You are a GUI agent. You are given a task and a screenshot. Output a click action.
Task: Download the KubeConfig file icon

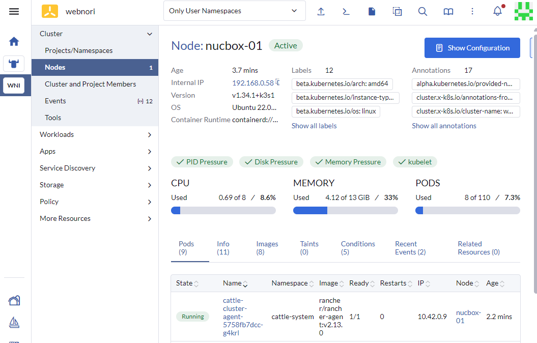tap(372, 11)
